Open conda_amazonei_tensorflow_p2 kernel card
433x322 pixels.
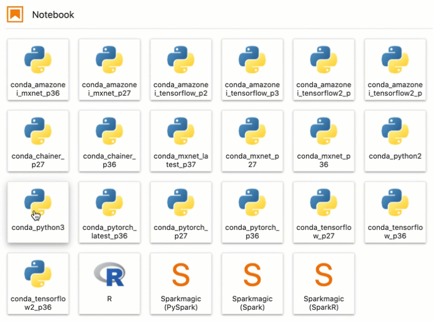181,70
